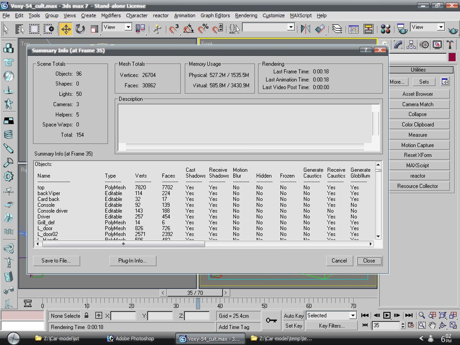Expand the Render Type View dropdown
Screen dimensions: 460x345
tap(441, 27)
